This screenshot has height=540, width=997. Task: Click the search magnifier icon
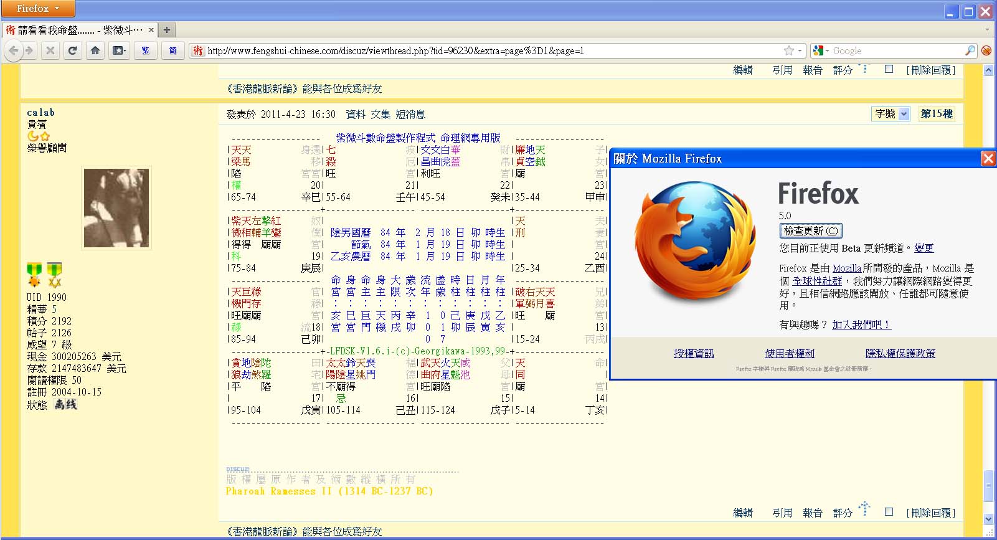tap(970, 50)
